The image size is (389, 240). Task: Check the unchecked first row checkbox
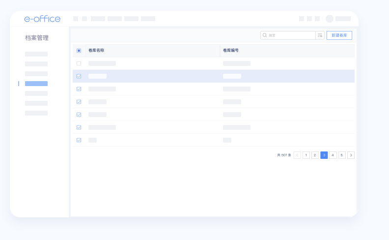coord(79,63)
